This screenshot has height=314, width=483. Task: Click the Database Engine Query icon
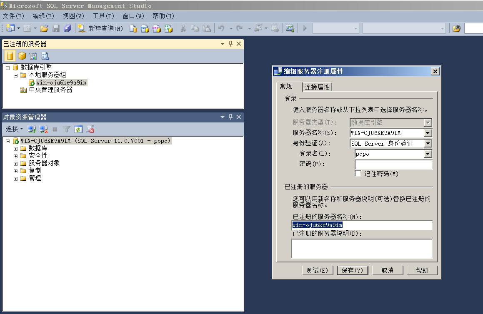click(x=133, y=28)
